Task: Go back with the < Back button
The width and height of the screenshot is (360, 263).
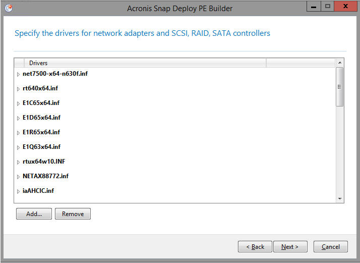Action: 255,247
